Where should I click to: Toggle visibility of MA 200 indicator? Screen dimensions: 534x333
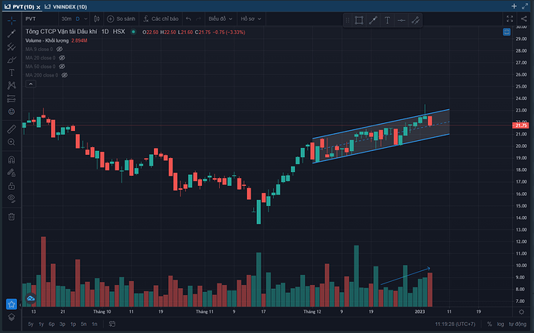point(64,75)
